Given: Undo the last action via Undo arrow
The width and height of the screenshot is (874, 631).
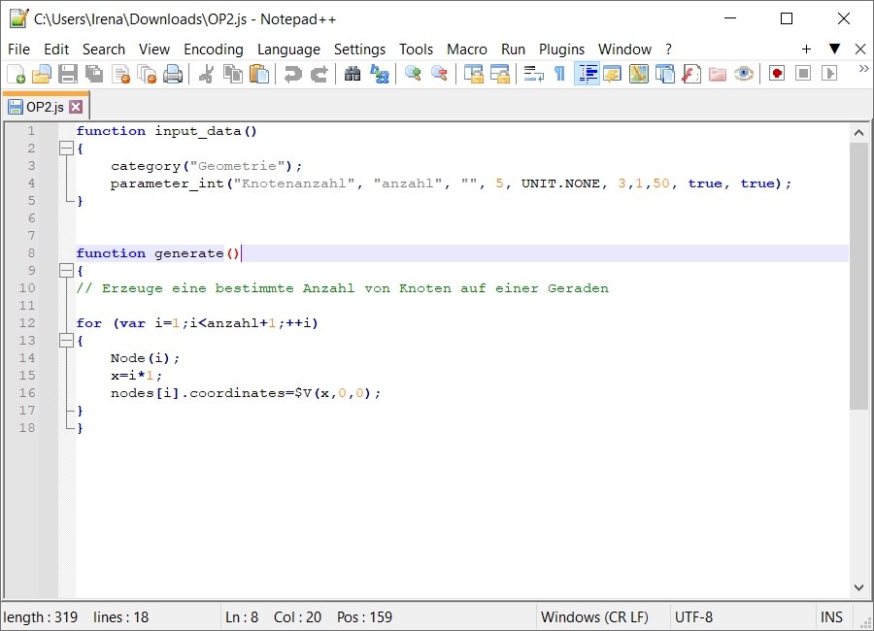Looking at the screenshot, I should [292, 74].
